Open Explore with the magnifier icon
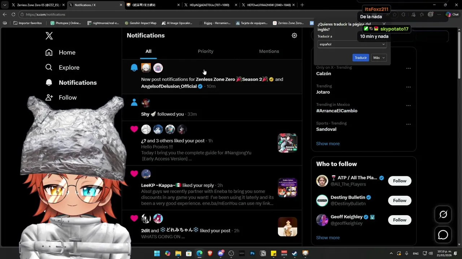462x259 pixels. pyautogui.click(x=62, y=68)
